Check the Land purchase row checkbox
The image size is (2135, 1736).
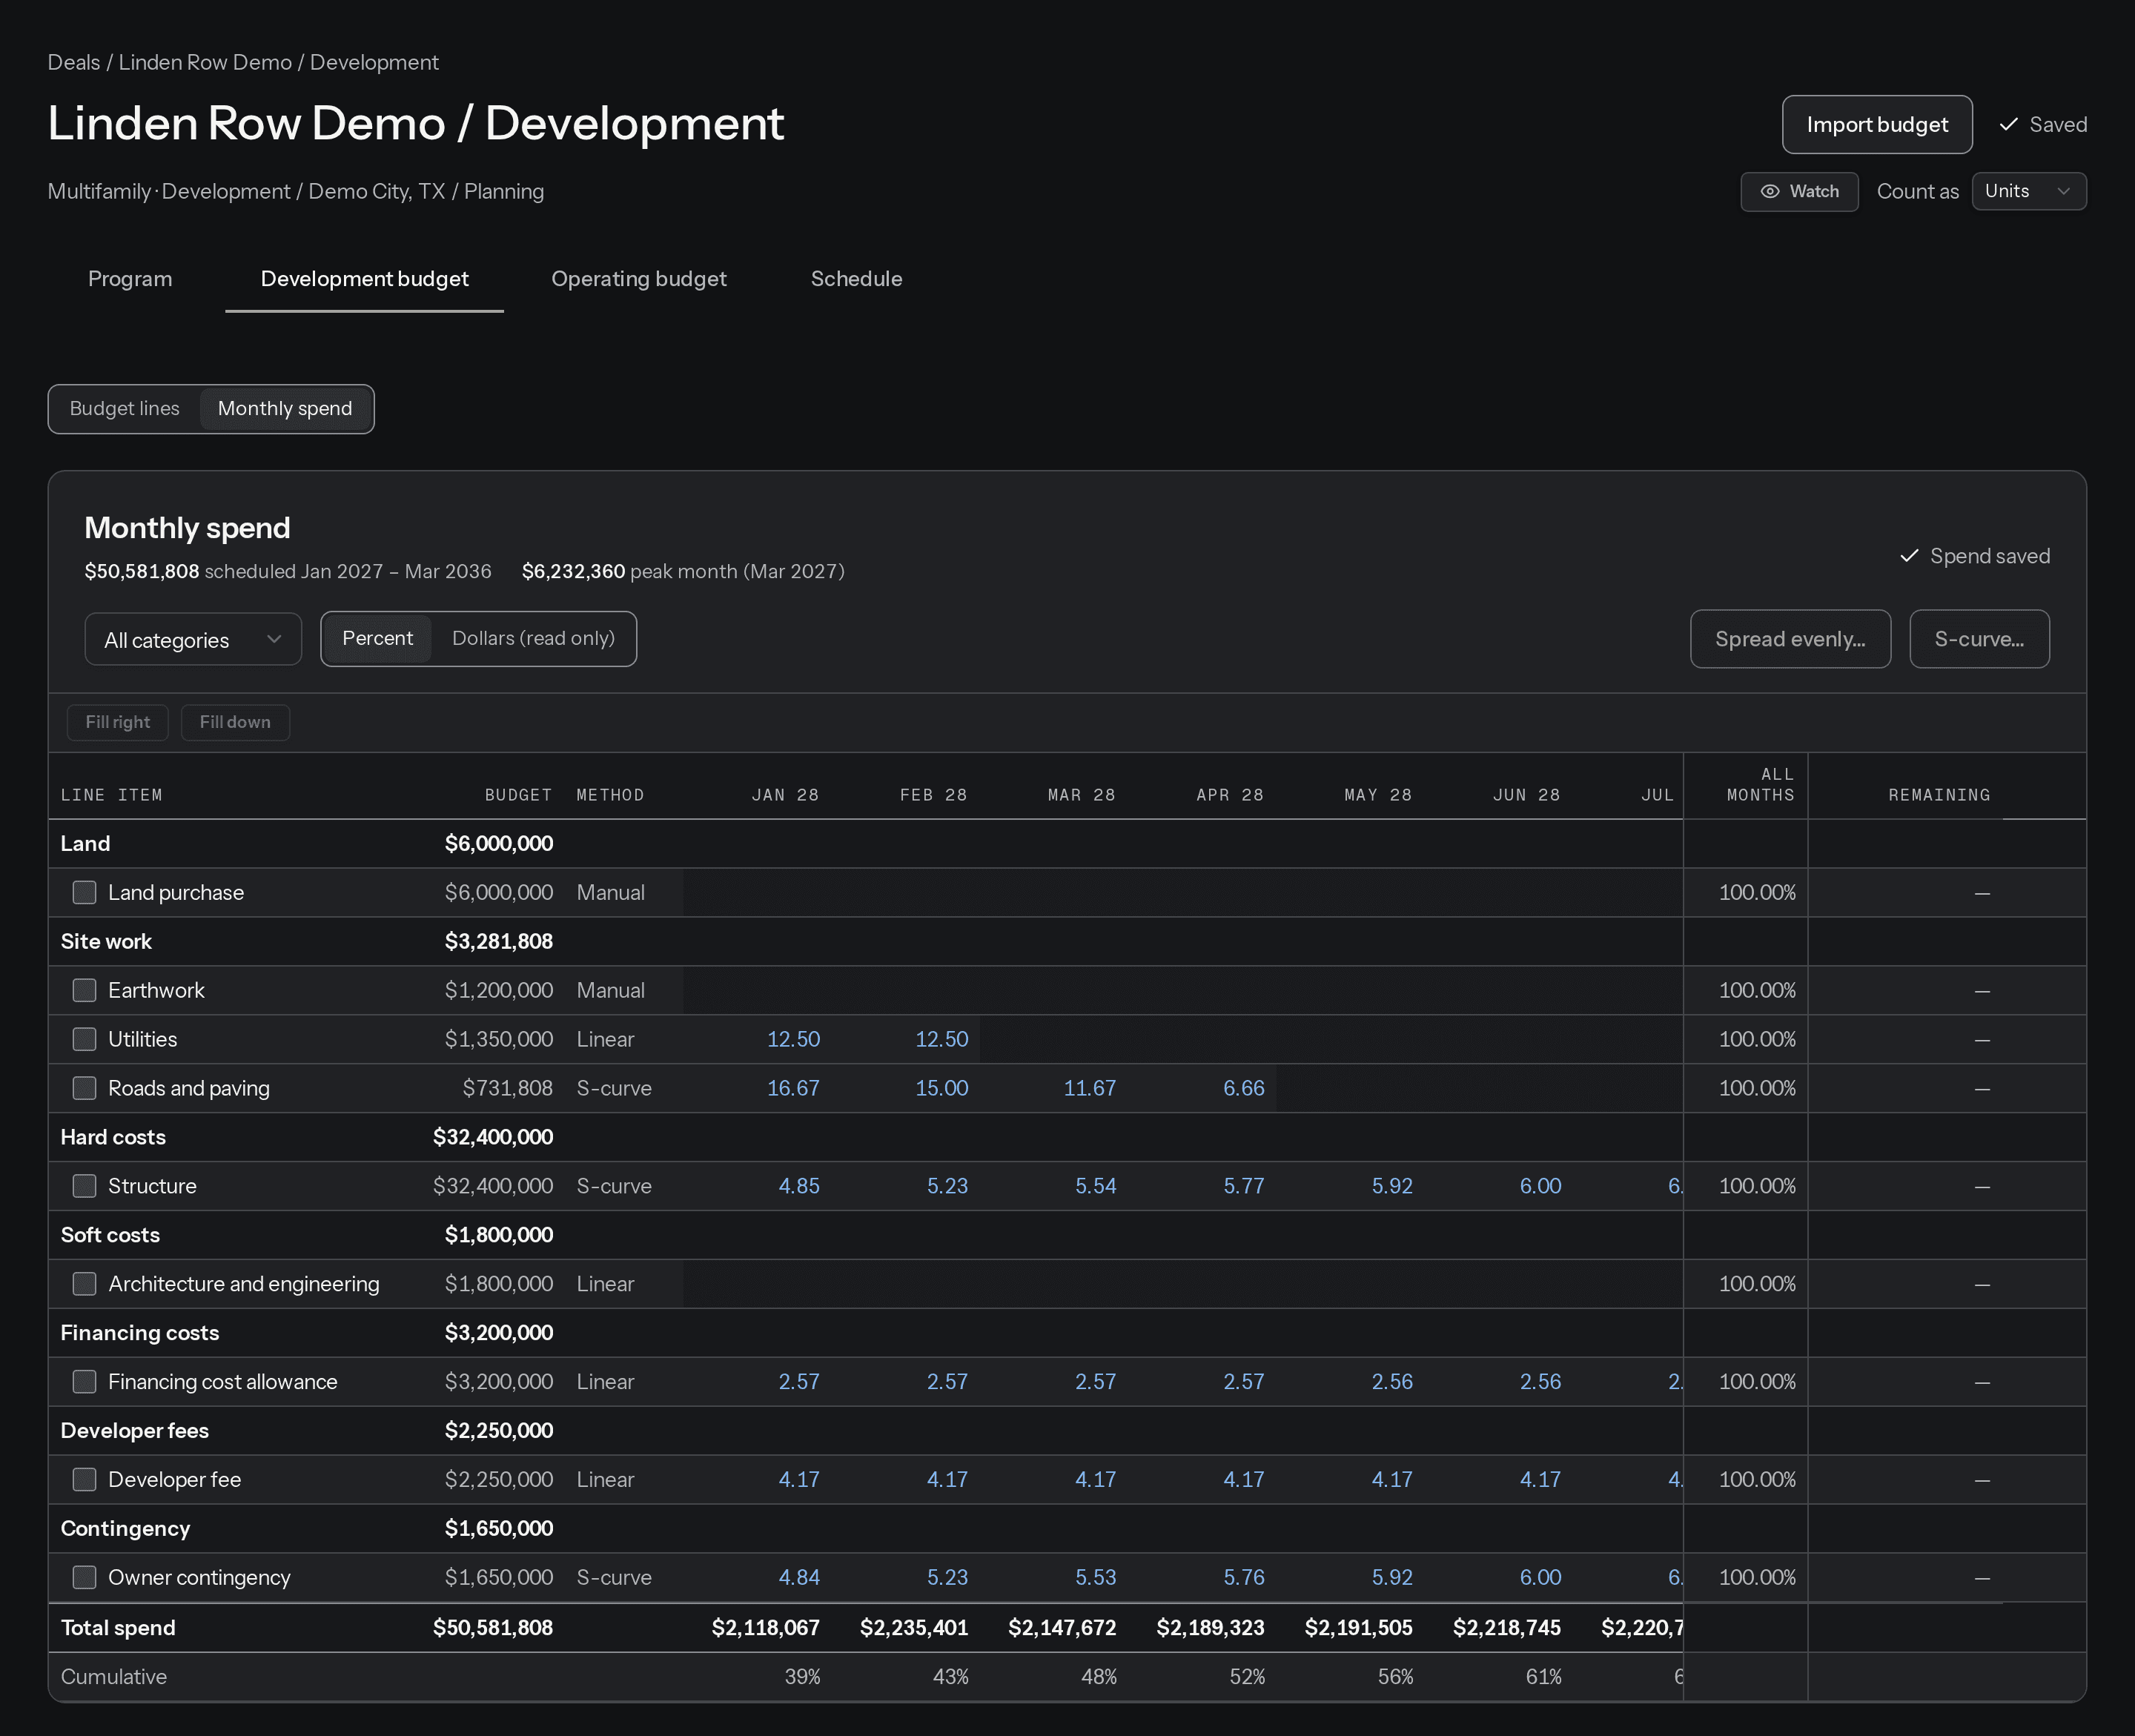[85, 892]
